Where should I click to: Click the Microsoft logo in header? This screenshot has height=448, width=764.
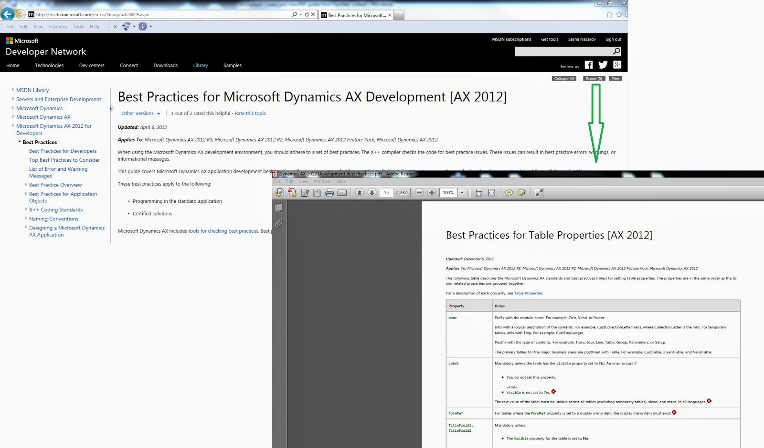(x=22, y=41)
